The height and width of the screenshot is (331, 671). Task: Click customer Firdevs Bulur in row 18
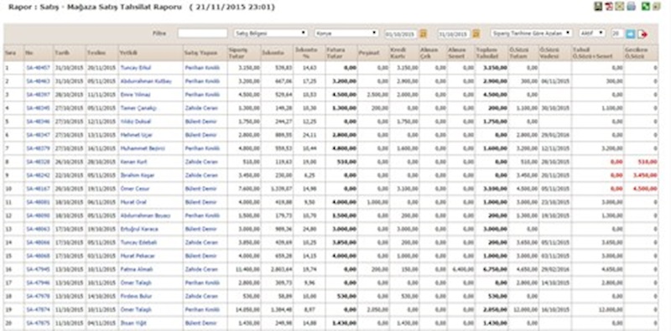click(x=136, y=297)
